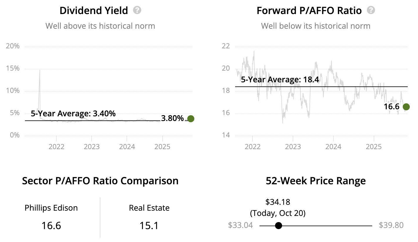
Task: Click the black marker on the 52-week price range
Action: pyautogui.click(x=279, y=226)
